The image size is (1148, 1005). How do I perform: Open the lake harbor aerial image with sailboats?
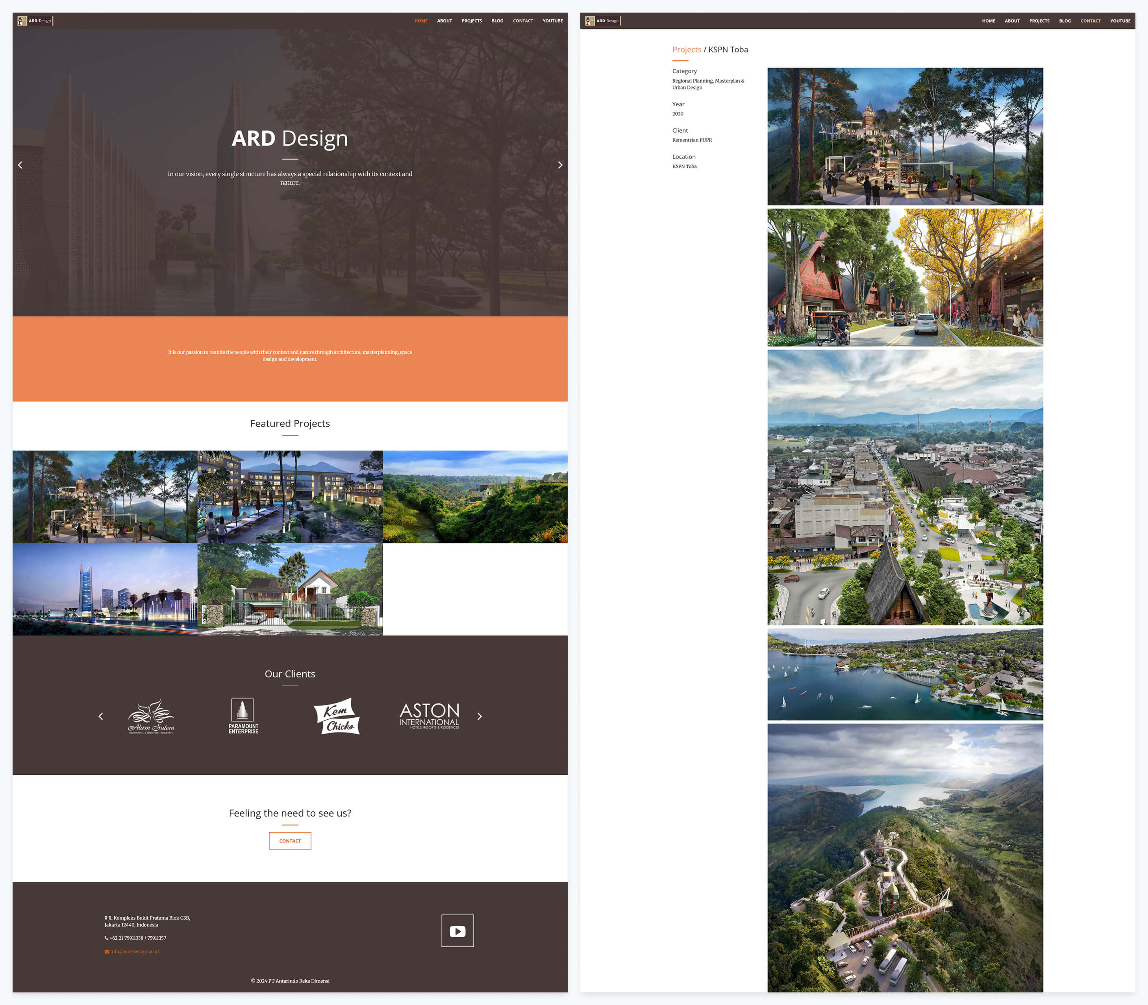(x=904, y=674)
